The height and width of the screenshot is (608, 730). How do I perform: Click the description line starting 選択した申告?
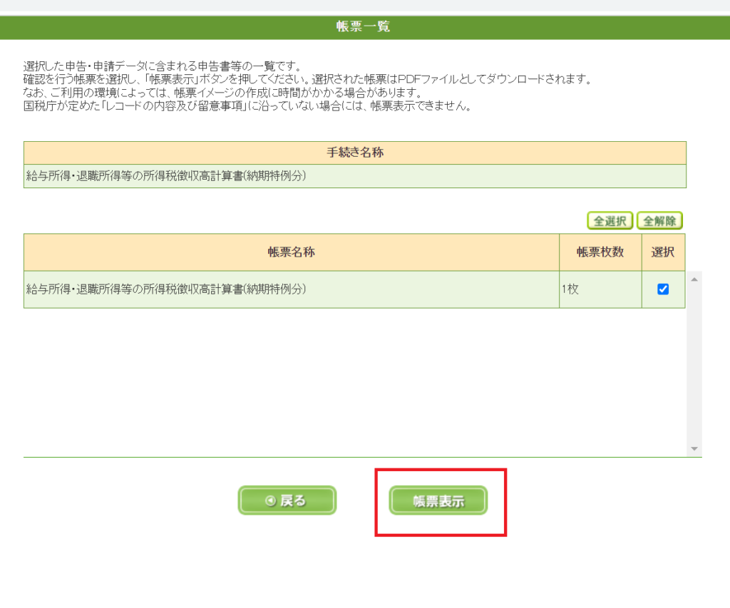coord(163,67)
